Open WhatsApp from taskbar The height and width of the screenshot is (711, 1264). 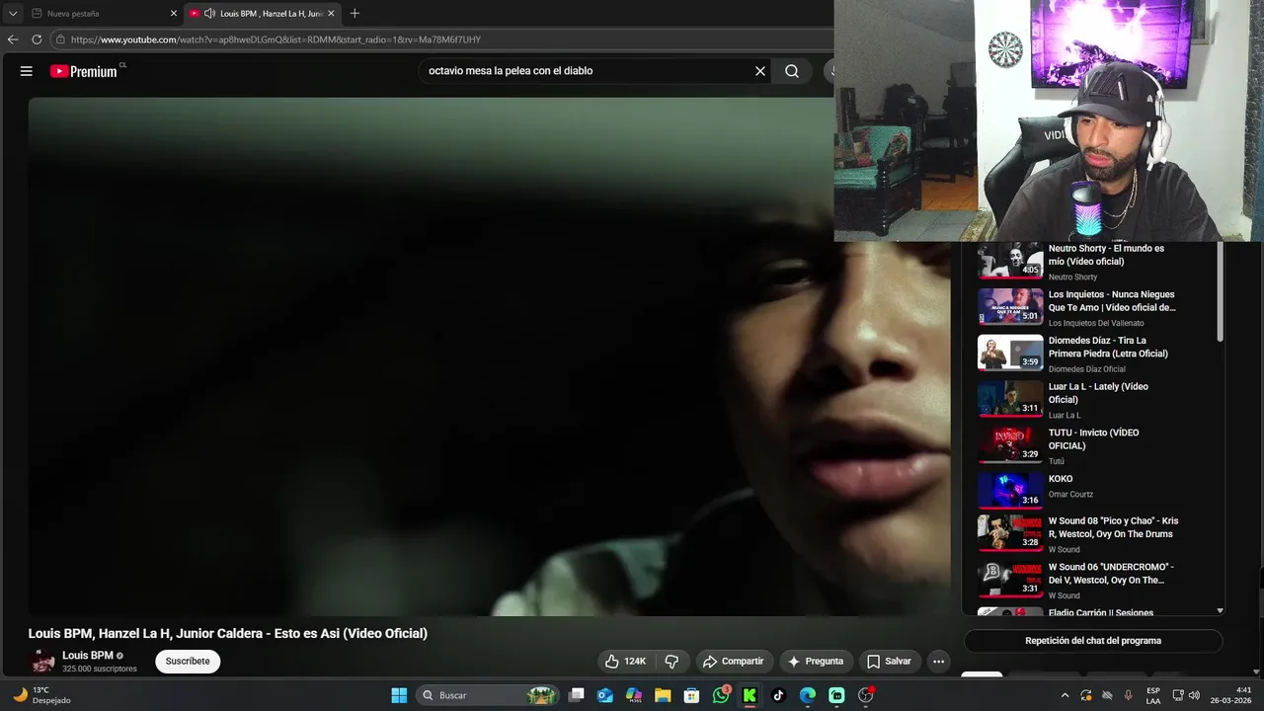(x=721, y=695)
